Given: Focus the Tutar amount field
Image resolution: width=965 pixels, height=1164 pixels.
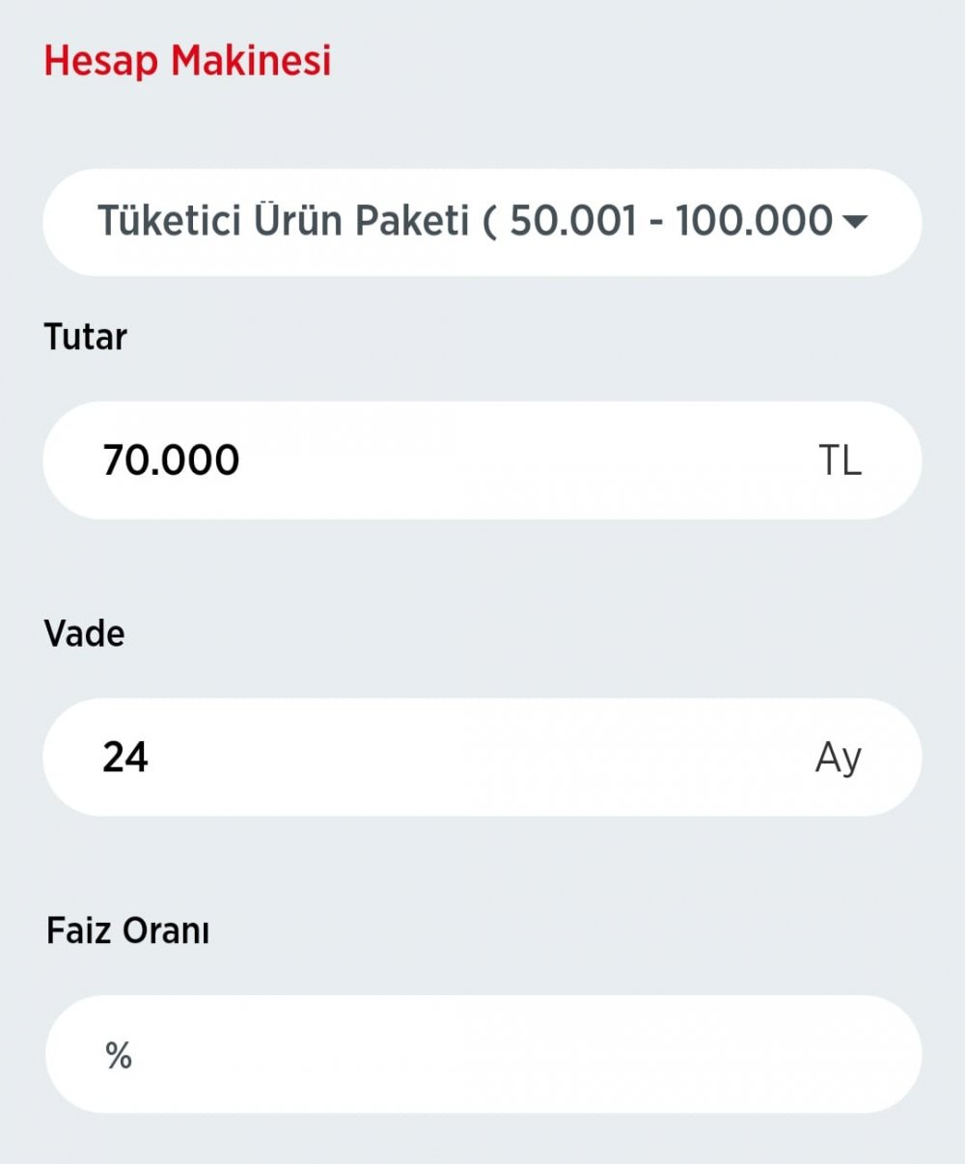Looking at the screenshot, I should tap(482, 460).
